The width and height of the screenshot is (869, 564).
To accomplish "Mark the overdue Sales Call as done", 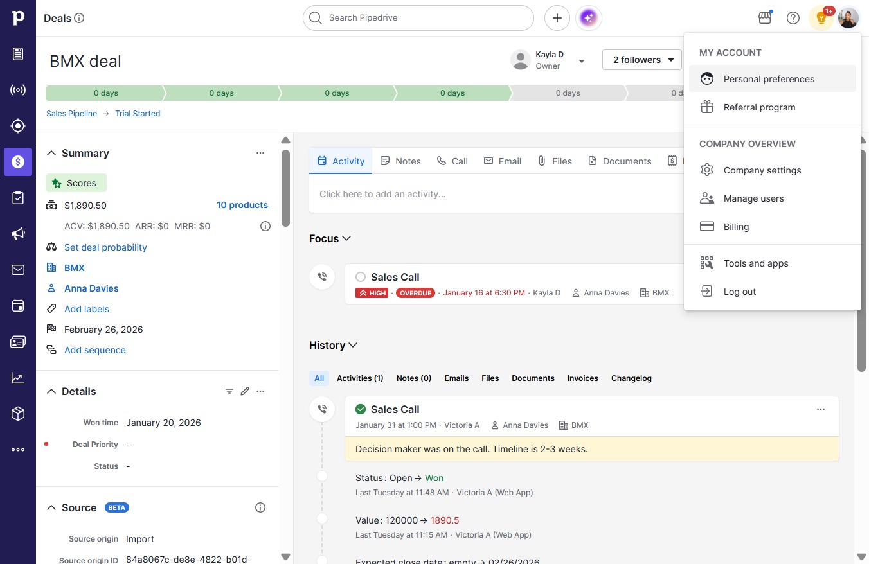I will pyautogui.click(x=361, y=277).
